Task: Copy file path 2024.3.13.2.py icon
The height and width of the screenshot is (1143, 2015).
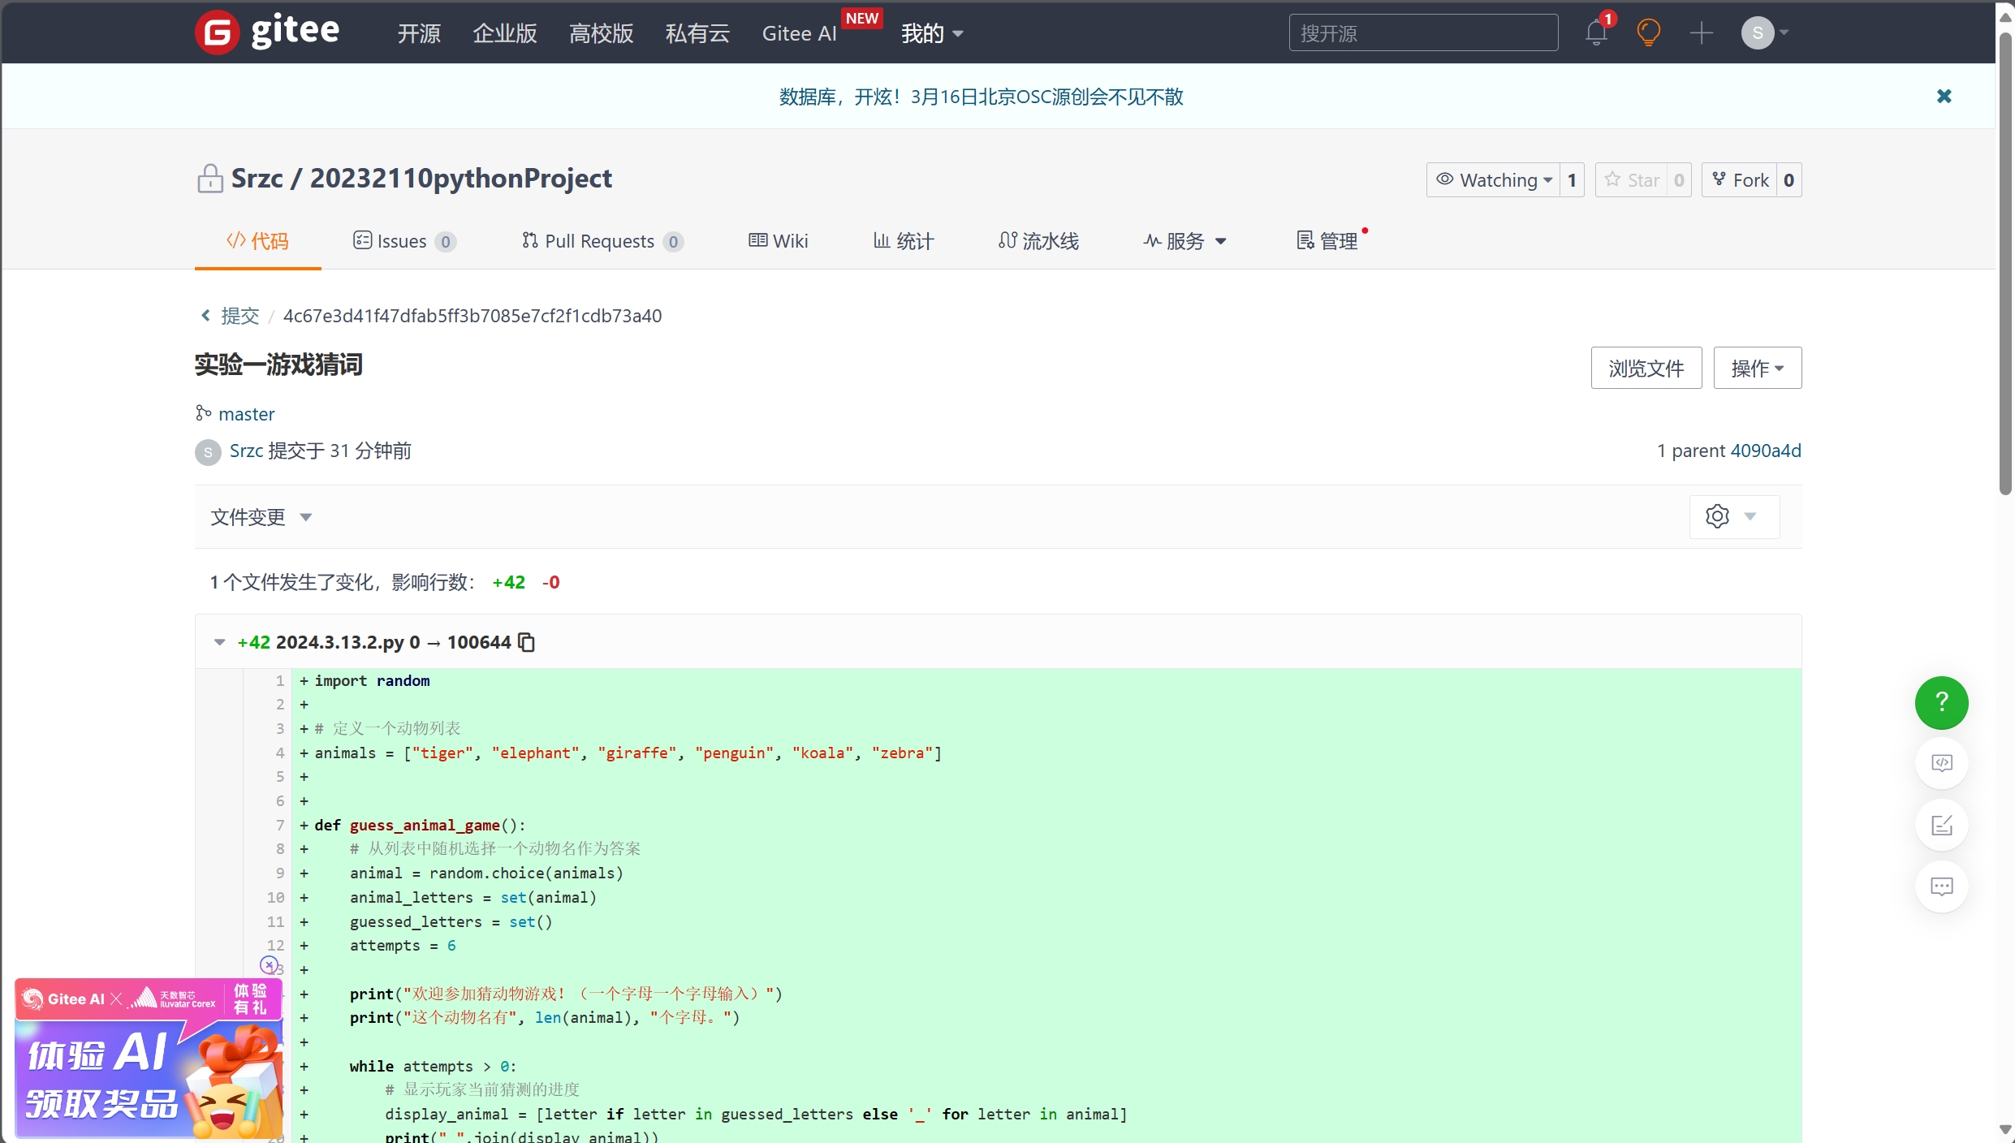Action: pyautogui.click(x=527, y=642)
